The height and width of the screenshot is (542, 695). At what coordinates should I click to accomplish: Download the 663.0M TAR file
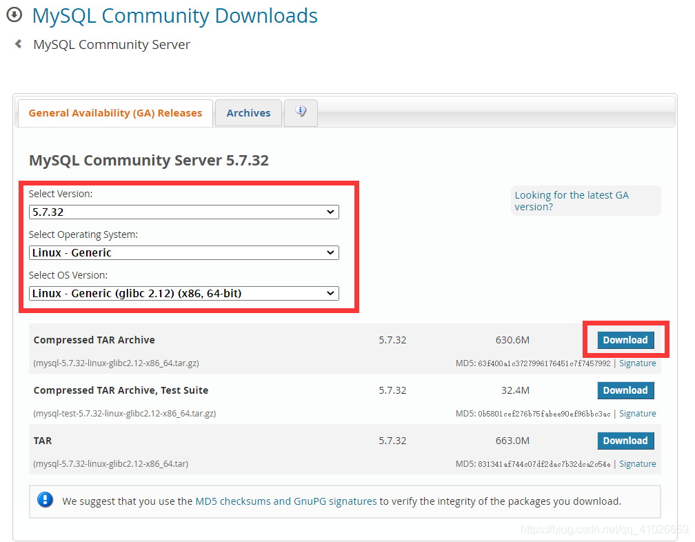coord(625,441)
